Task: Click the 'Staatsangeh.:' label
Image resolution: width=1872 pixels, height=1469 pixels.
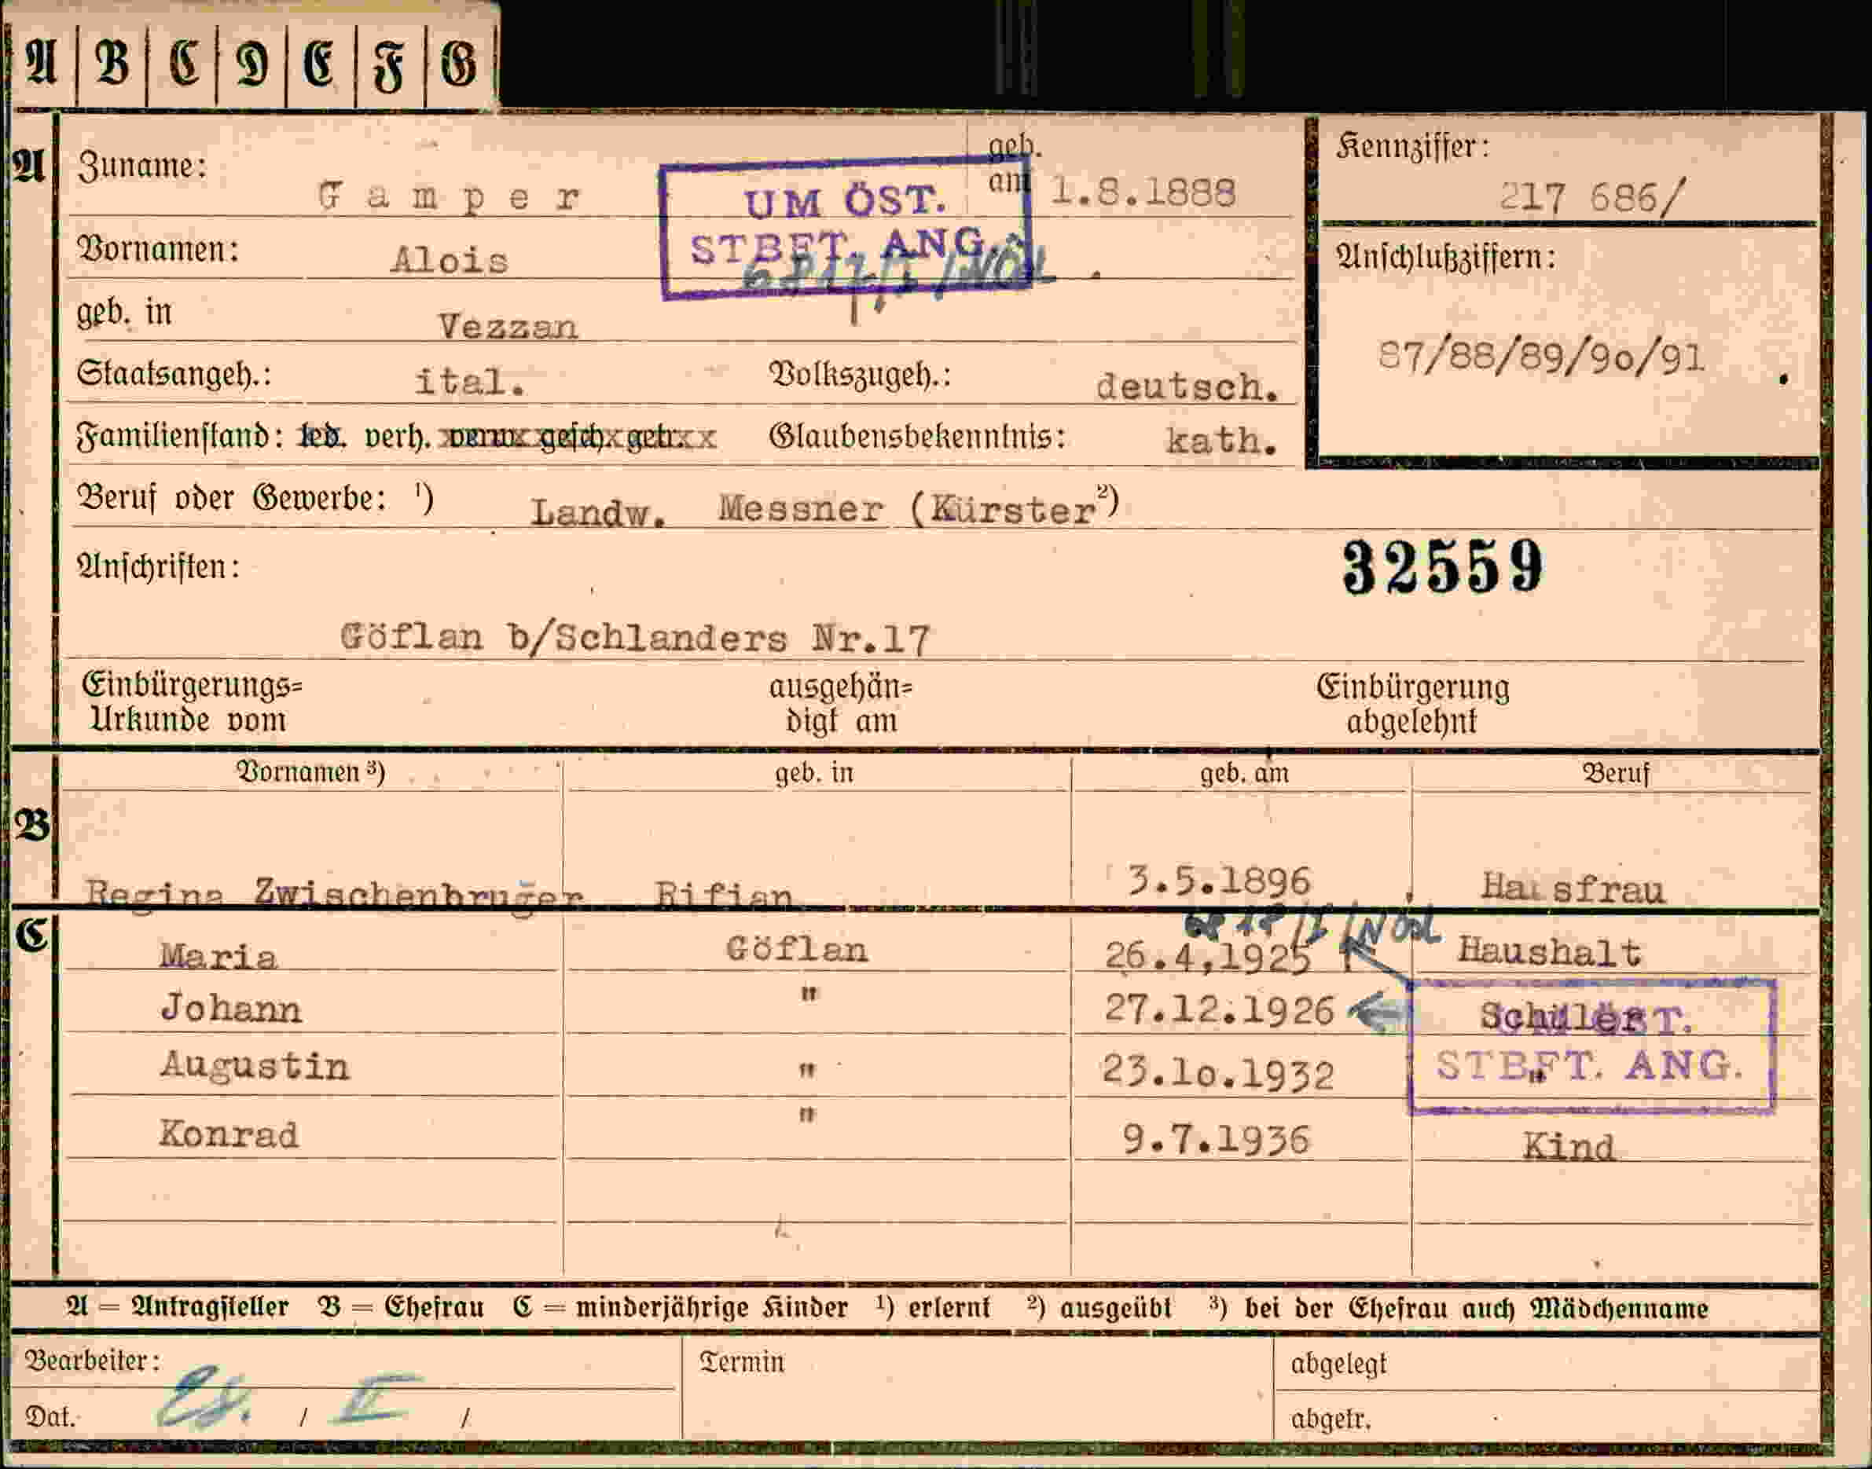Action: click(174, 374)
